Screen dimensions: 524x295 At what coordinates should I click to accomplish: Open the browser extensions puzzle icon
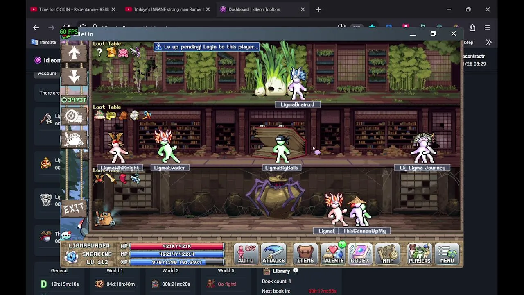472,27
